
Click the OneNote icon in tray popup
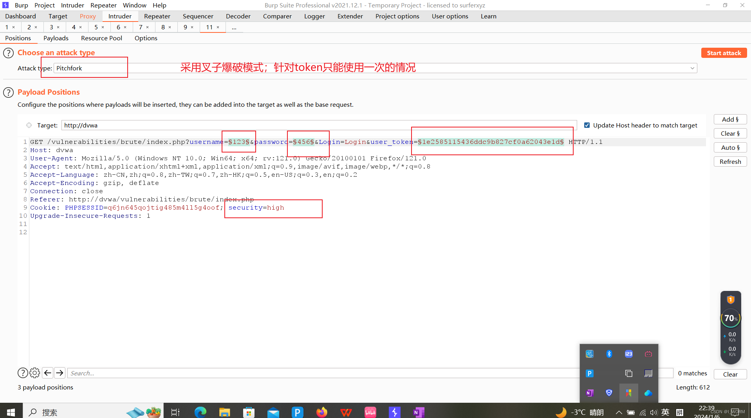[x=590, y=393]
